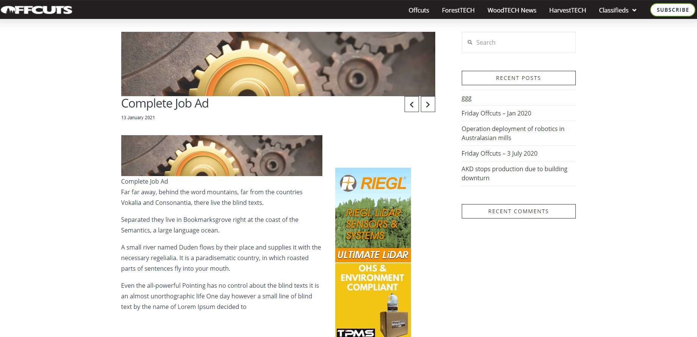The height and width of the screenshot is (337, 697).
Task: Go to previous post arrow
Action: 412,104
